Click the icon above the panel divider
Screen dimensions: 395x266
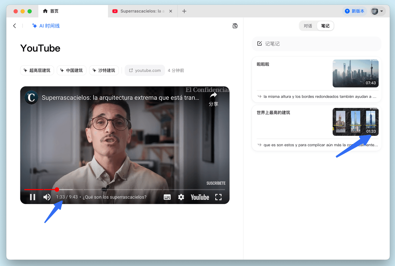click(235, 26)
